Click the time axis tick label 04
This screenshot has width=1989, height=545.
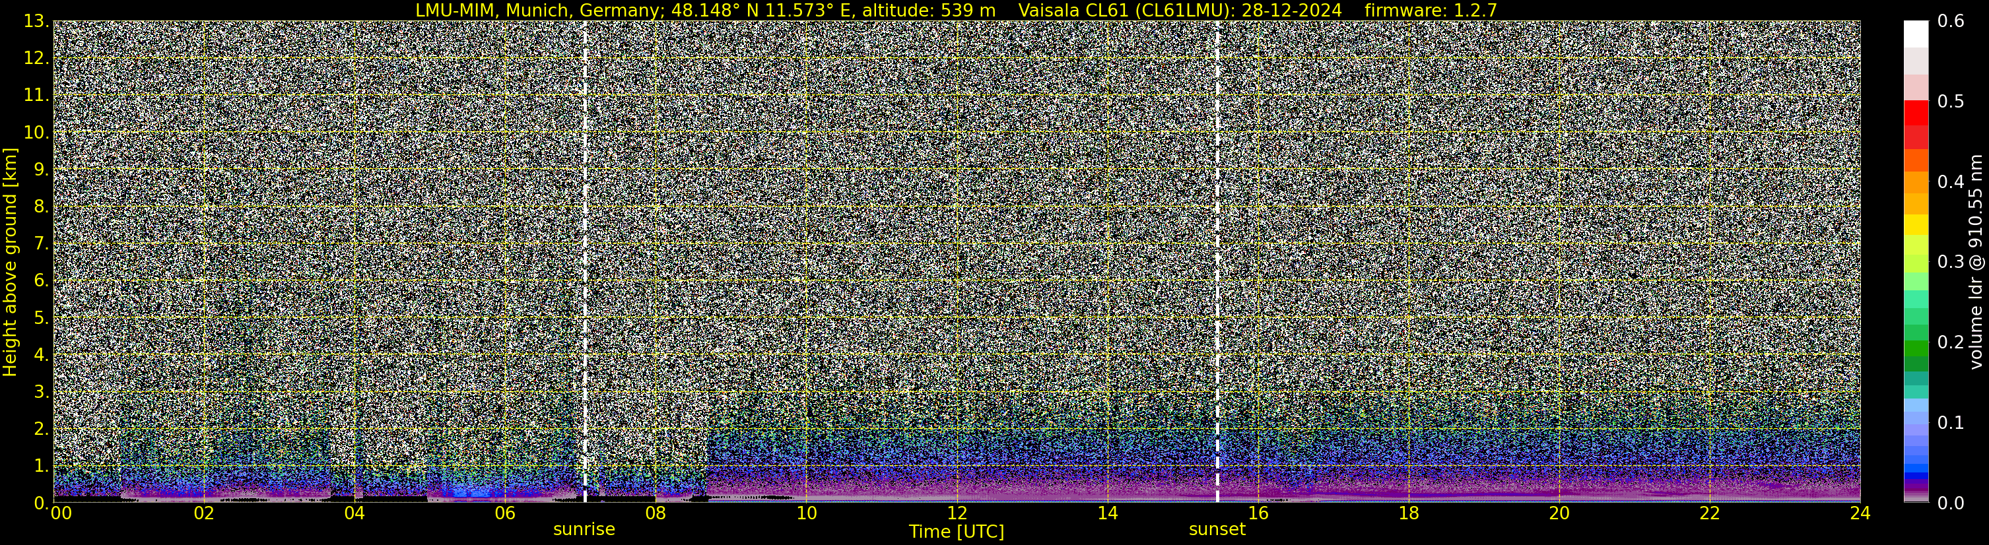[354, 514]
